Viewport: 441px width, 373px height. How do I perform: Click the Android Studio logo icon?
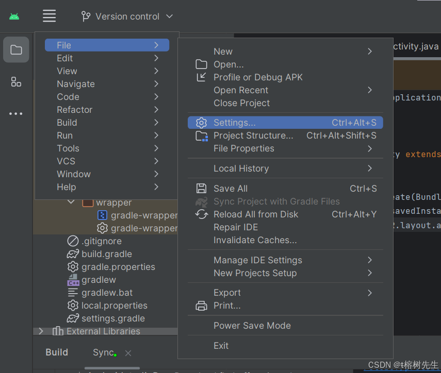coord(14,16)
